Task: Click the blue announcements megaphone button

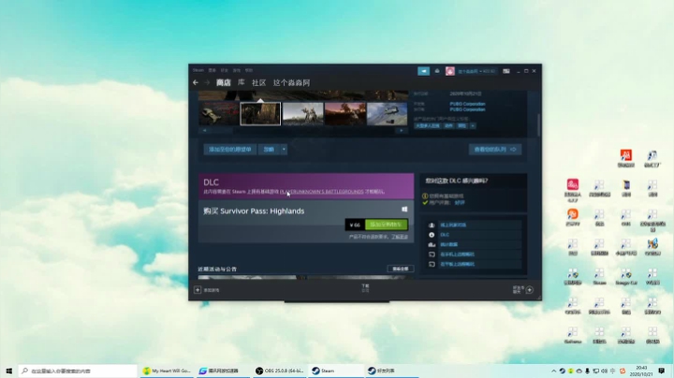Action: tap(423, 71)
